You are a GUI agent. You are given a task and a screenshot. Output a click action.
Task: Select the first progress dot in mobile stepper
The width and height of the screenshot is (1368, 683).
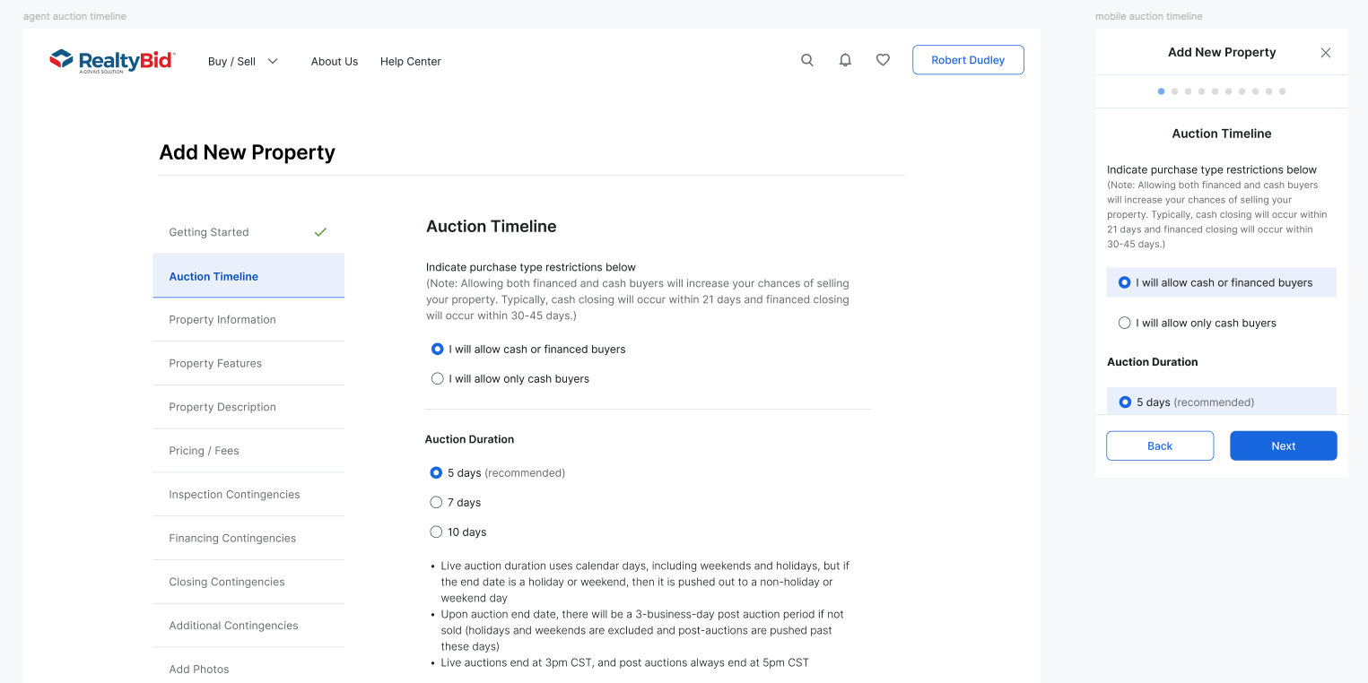(1162, 91)
